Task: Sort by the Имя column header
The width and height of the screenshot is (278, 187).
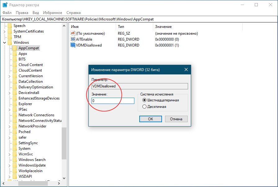Action: [x=92, y=27]
